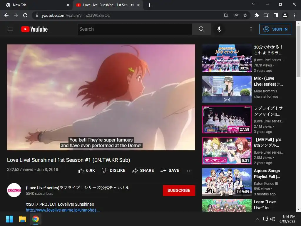
Task: Open the MV Full μ's 5:31 thumbnail
Action: (227, 151)
